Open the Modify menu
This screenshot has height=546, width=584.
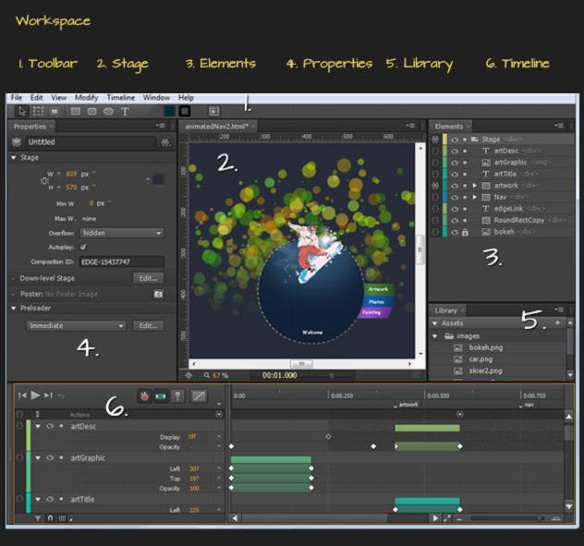[87, 98]
